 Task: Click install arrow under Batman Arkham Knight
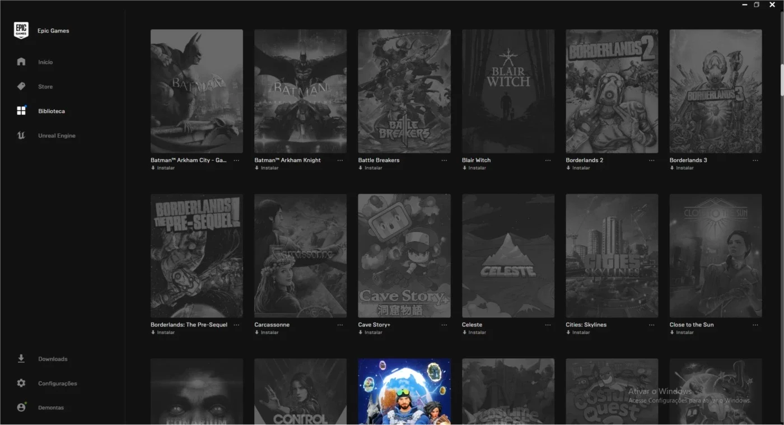click(256, 168)
